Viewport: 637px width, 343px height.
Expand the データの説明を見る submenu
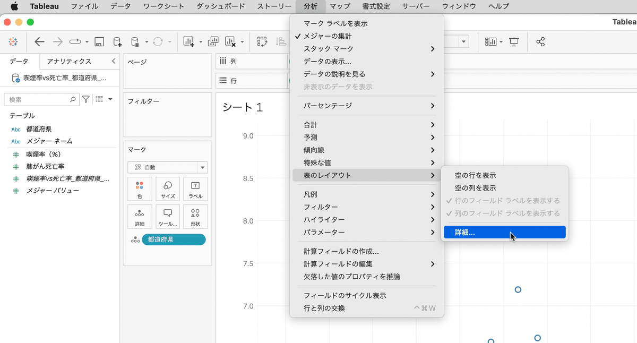click(367, 74)
